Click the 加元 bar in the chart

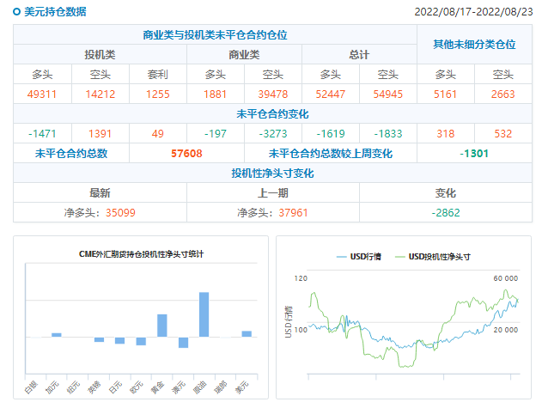(57, 334)
